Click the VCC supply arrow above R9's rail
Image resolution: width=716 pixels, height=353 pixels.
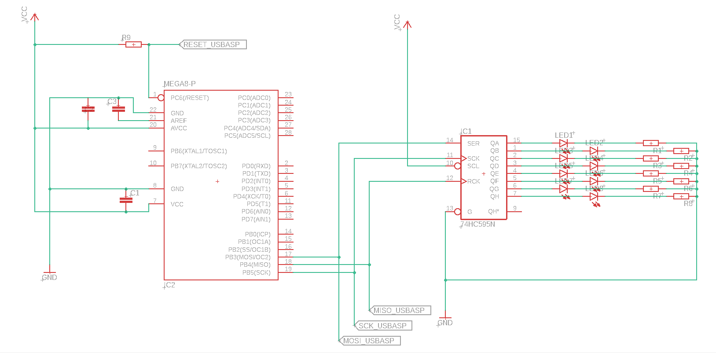pyautogui.click(x=35, y=17)
